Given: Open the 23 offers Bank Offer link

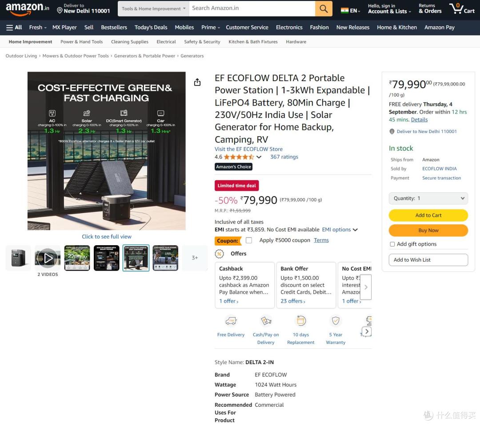Looking at the screenshot, I should [x=293, y=301].
